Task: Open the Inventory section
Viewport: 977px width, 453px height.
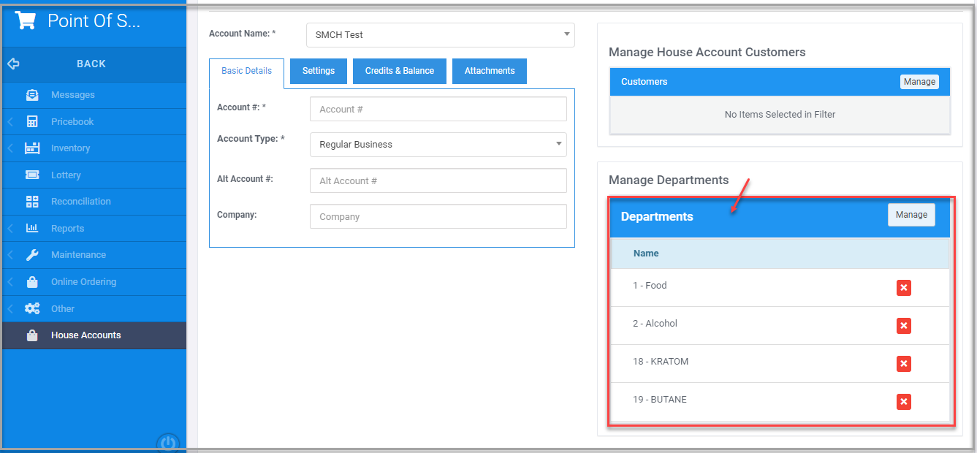Action: tap(32, 148)
